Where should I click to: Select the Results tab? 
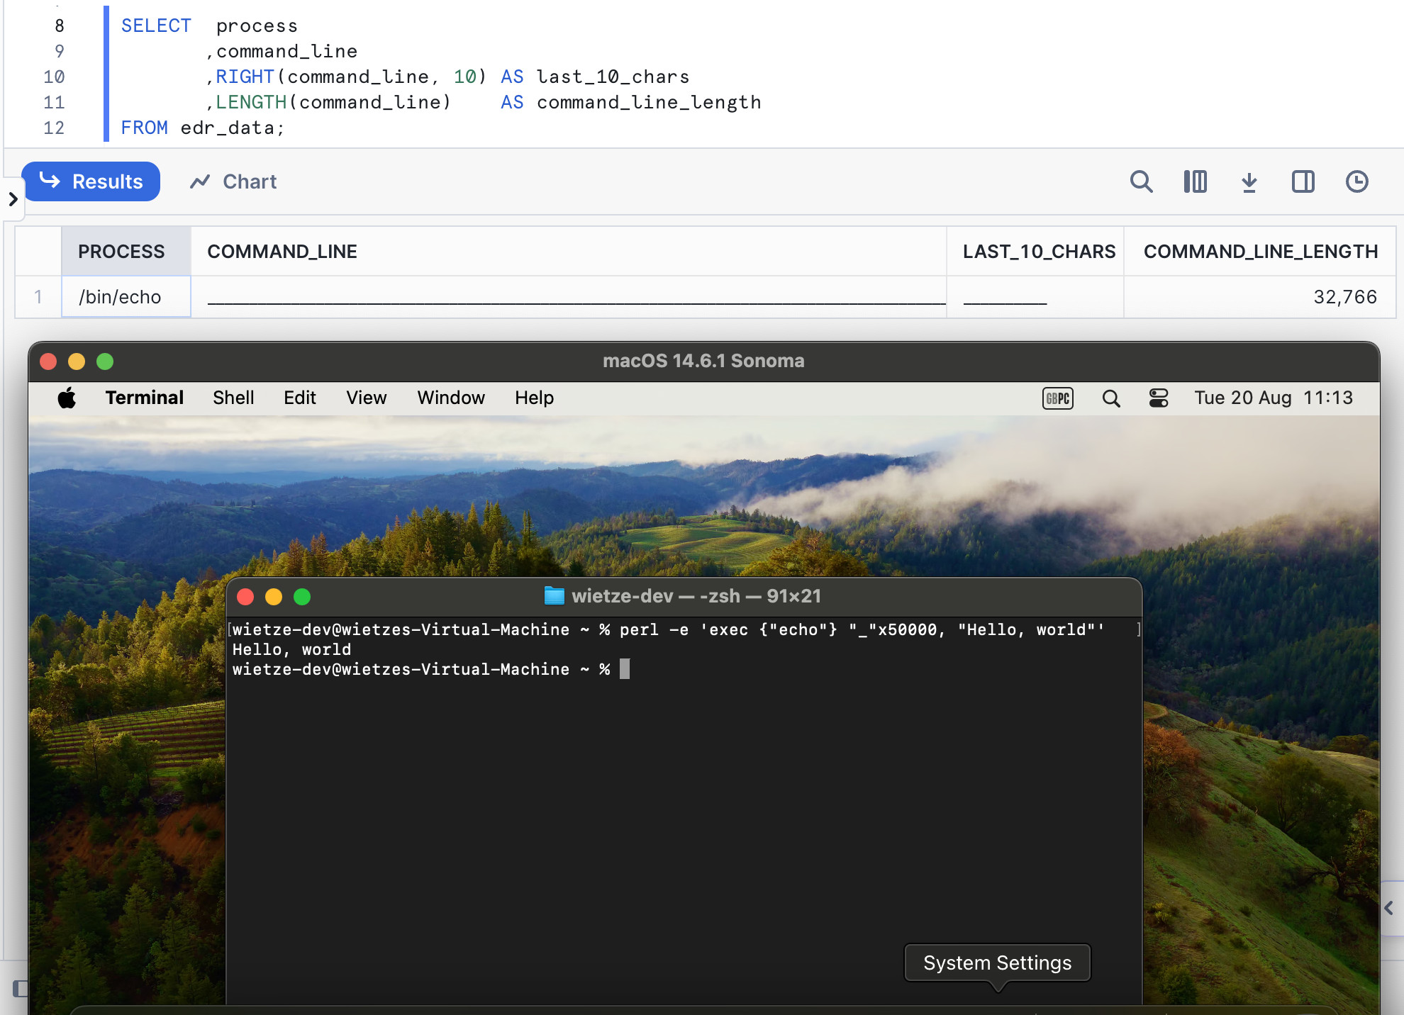91,181
